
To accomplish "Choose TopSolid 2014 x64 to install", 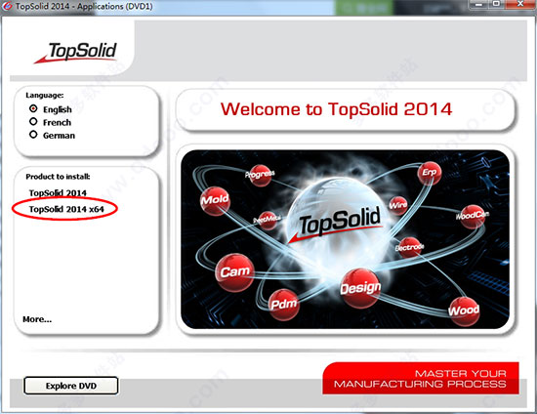I will tap(66, 209).
